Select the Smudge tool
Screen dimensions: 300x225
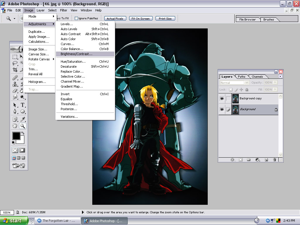tap(15, 97)
